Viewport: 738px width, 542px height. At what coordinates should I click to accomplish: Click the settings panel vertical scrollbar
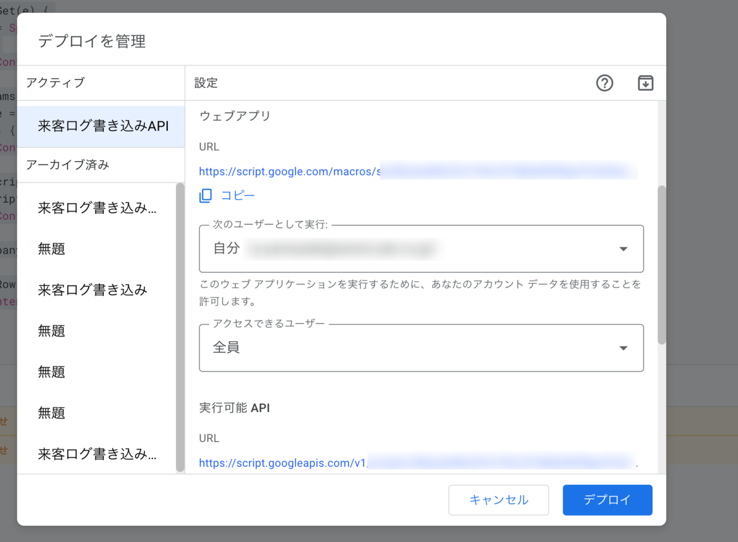point(662,265)
